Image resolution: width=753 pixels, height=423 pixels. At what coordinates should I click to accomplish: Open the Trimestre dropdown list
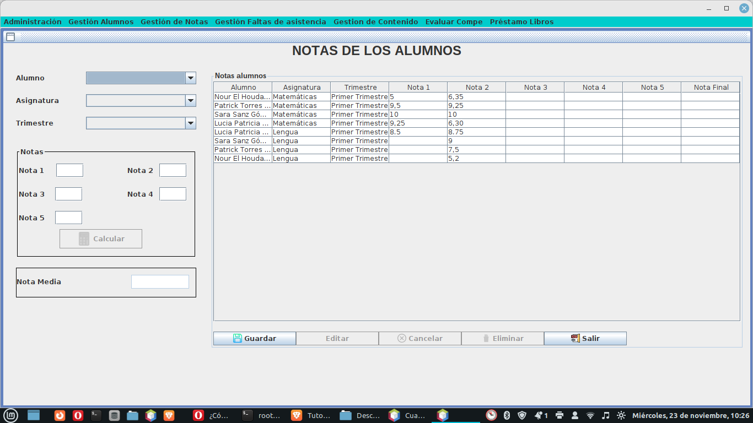tap(191, 123)
